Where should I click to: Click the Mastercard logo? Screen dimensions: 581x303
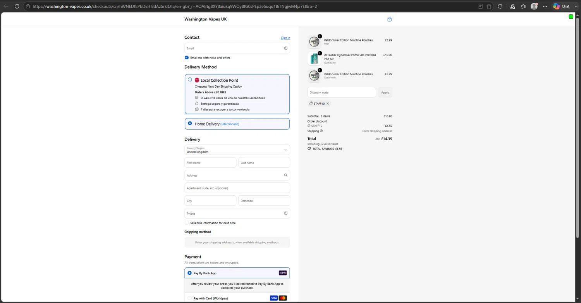[x=283, y=298]
